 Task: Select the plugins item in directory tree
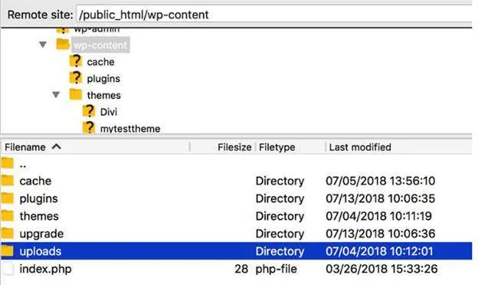click(x=103, y=78)
